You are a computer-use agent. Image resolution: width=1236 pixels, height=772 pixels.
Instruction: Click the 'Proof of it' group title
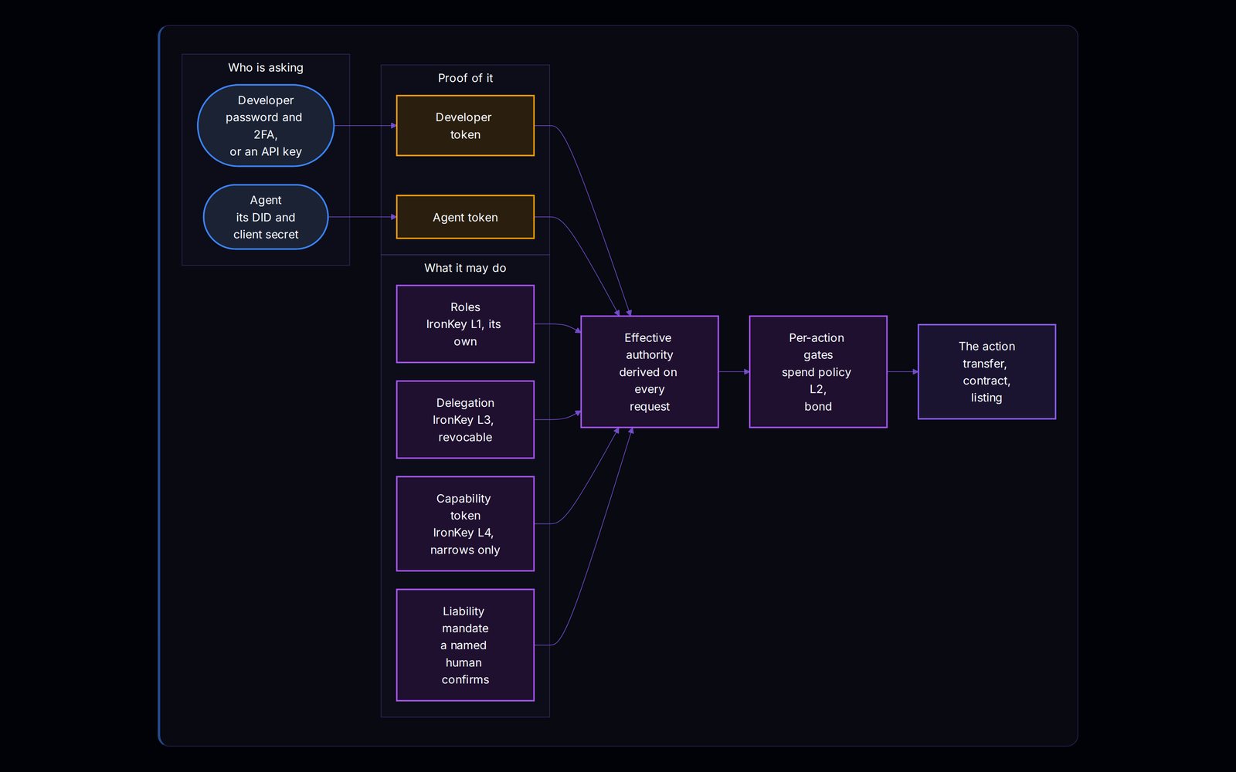pos(465,78)
